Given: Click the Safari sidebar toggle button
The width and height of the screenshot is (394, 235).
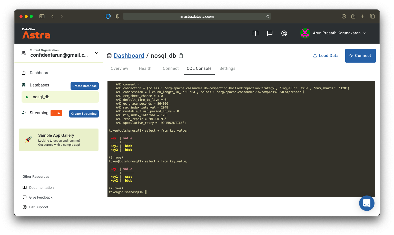Looking at the screenshot, I should [42, 16].
